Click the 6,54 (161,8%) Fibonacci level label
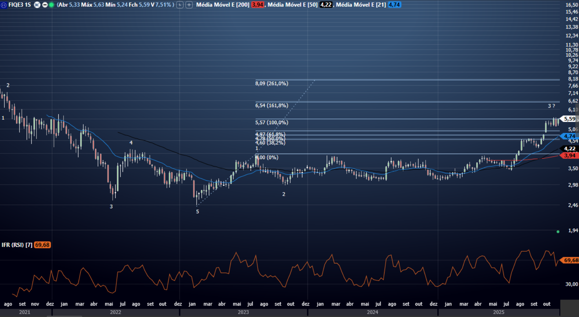The image size is (579, 317). [272, 105]
